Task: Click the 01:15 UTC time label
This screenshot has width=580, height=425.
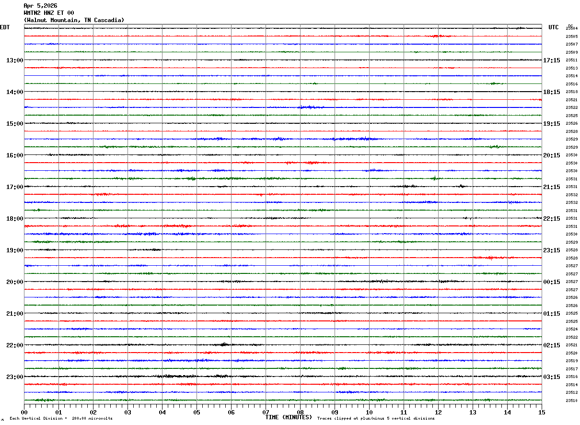Action: pos(552,314)
